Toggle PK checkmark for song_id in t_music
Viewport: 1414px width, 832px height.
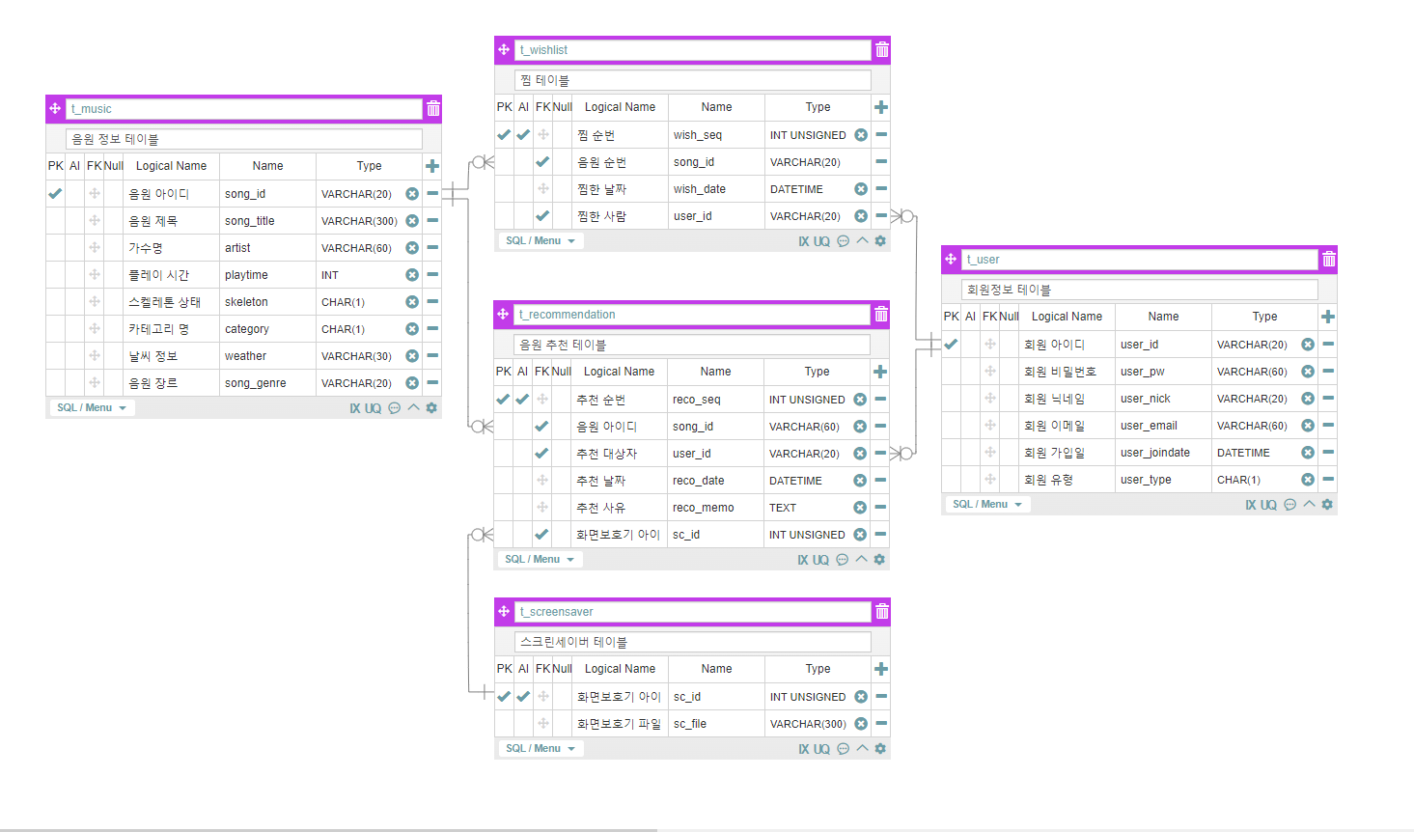(x=55, y=194)
